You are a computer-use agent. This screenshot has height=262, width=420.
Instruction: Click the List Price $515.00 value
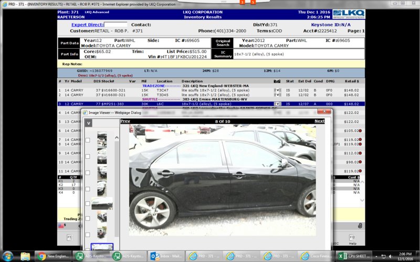pyautogui.click(x=198, y=51)
